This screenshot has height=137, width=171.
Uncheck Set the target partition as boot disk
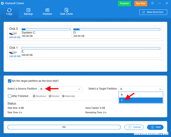pos(10,81)
